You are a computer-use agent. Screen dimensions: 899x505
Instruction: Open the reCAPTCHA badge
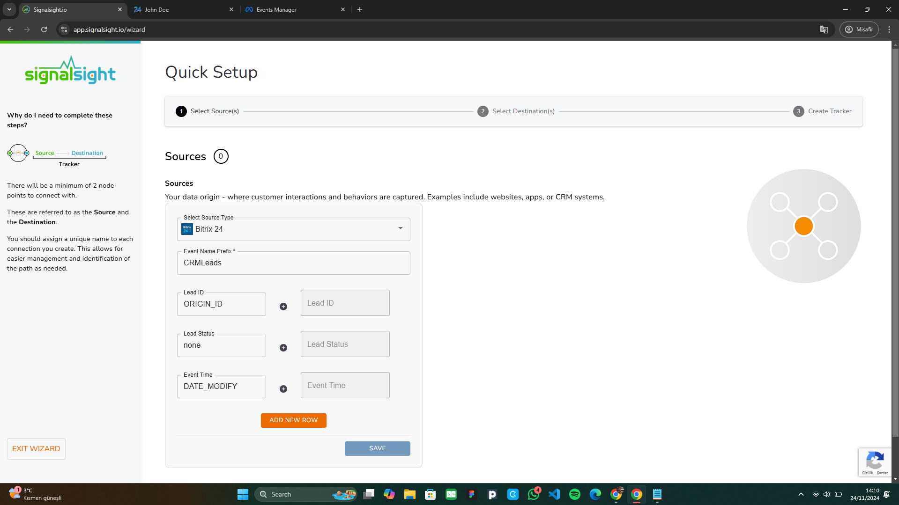[x=874, y=462]
